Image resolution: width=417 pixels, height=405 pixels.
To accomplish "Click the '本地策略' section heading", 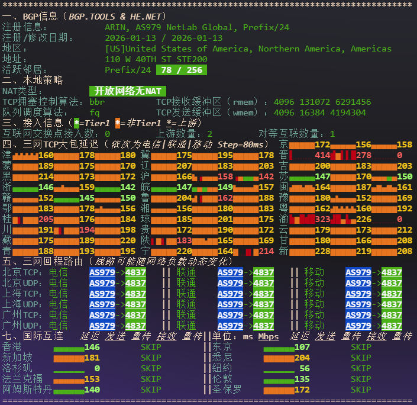I will point(43,81).
